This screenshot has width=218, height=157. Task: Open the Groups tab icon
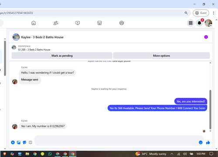122,23
